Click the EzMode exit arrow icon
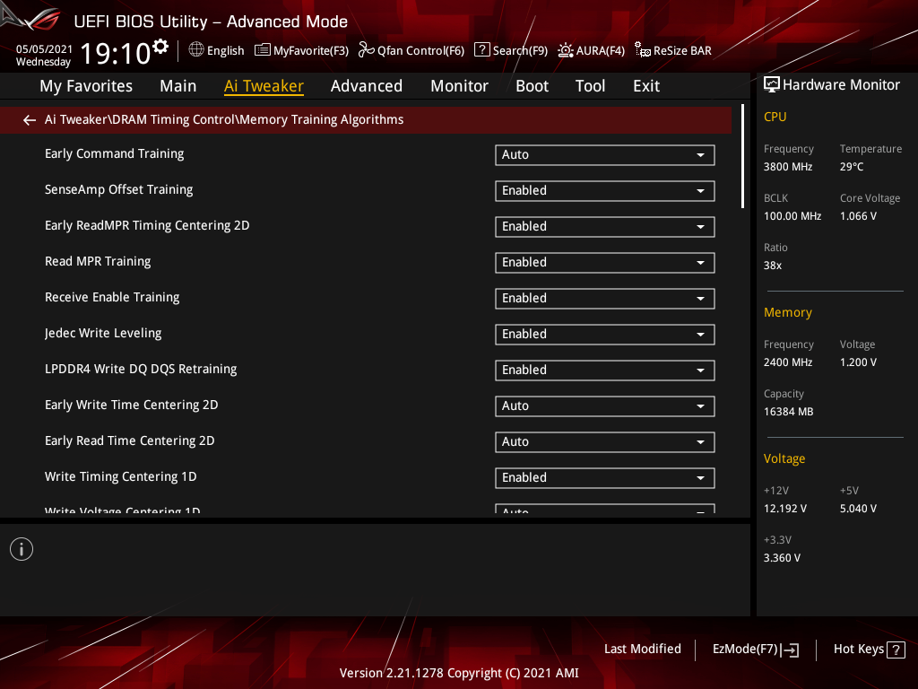This screenshot has height=689, width=918. 791,650
